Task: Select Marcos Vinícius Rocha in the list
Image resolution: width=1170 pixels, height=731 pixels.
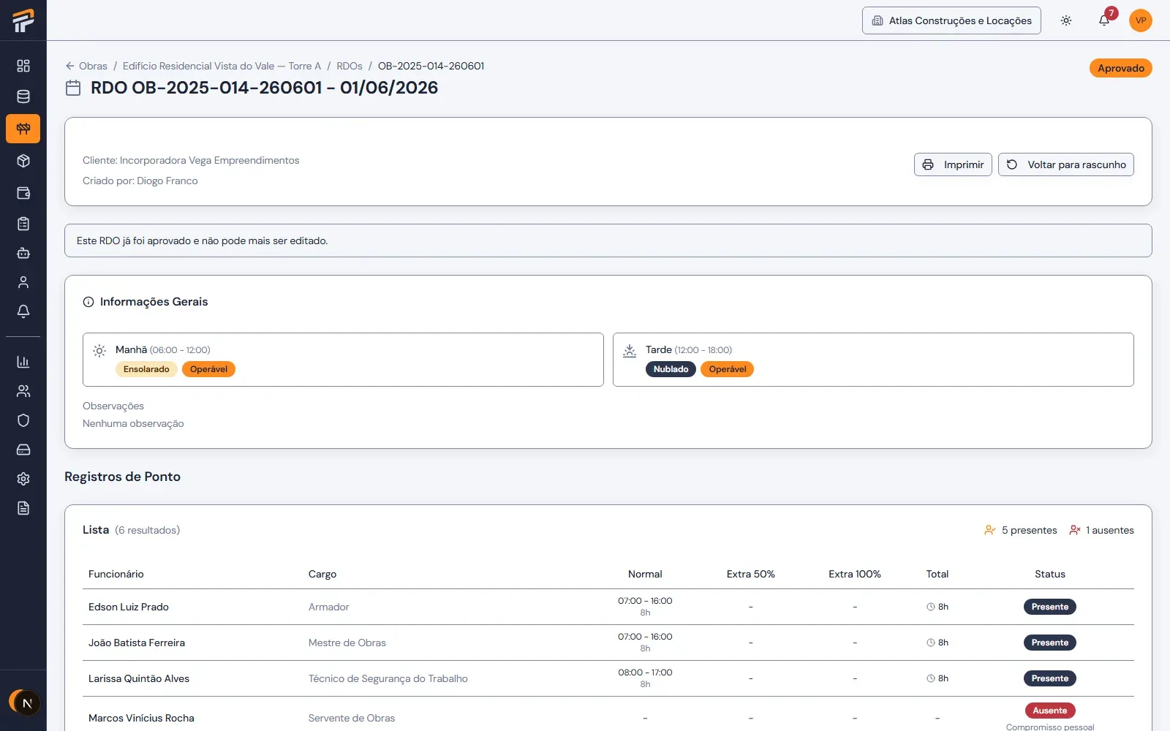Action: pyautogui.click(x=141, y=718)
